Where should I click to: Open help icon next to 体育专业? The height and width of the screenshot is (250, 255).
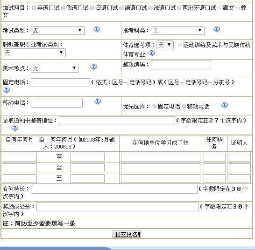click(152, 53)
